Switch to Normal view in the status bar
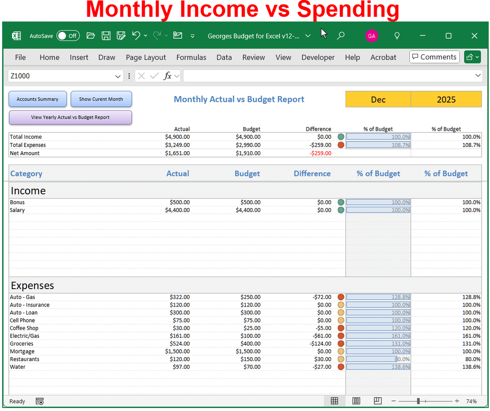 (335, 401)
